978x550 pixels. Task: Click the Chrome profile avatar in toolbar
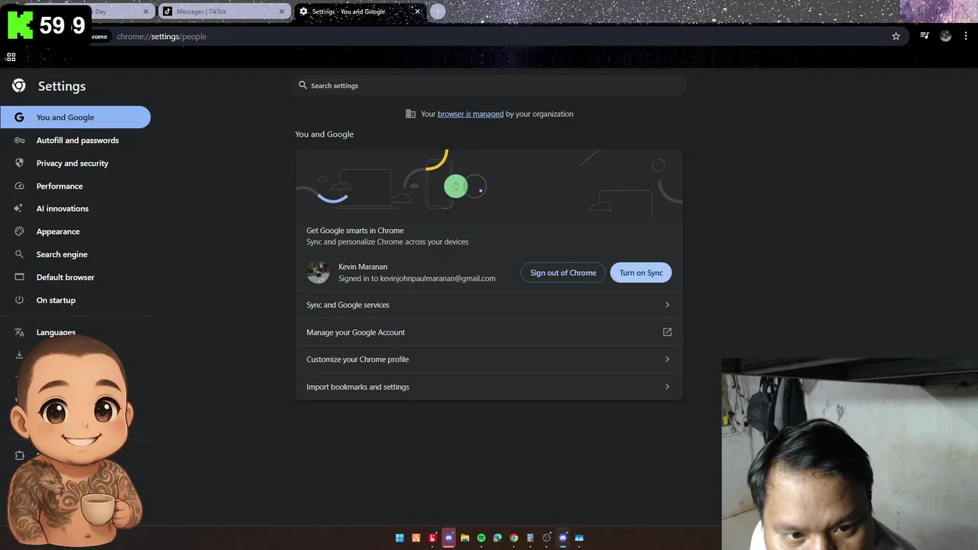pos(946,36)
